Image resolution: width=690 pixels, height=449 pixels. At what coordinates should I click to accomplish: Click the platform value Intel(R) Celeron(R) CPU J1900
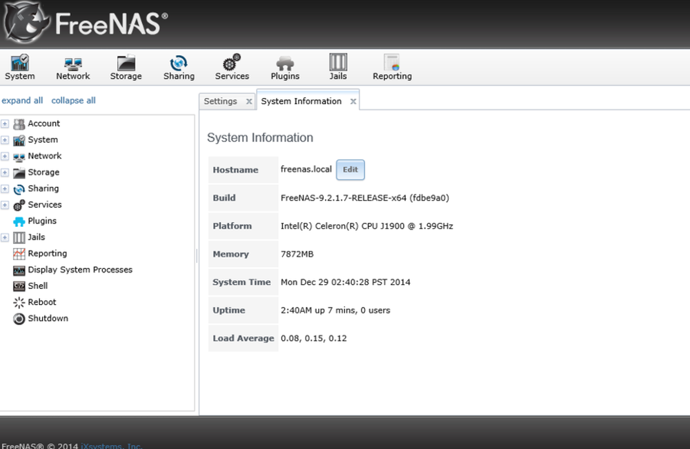tap(366, 226)
